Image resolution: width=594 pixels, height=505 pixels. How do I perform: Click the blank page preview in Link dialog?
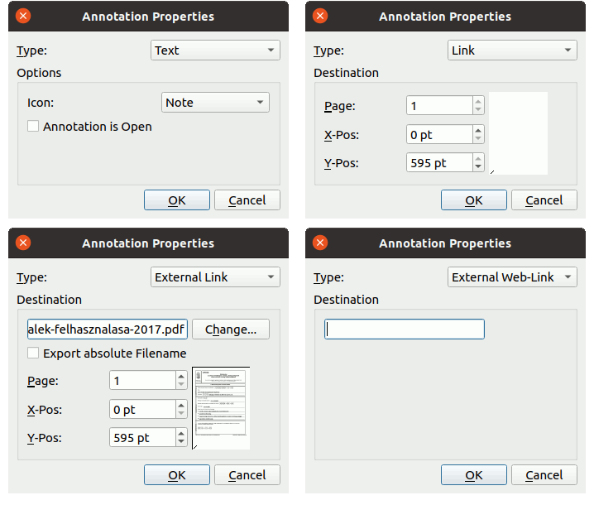pyautogui.click(x=518, y=133)
